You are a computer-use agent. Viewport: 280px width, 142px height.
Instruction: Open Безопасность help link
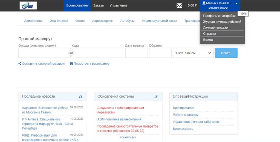[x=183, y=129]
